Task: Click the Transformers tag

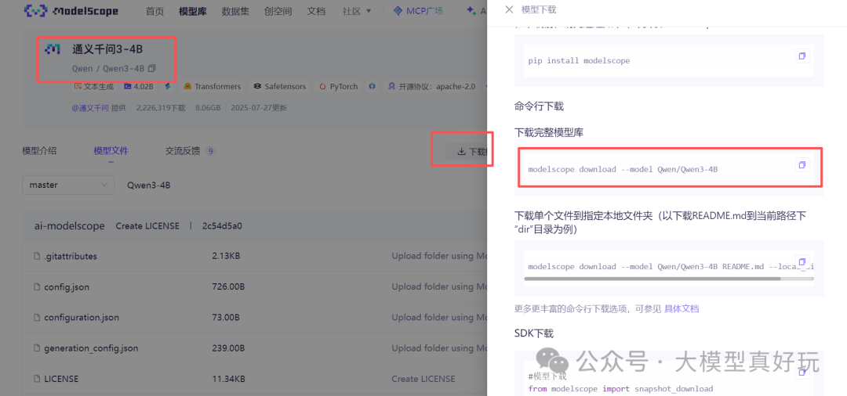Action: [212, 86]
